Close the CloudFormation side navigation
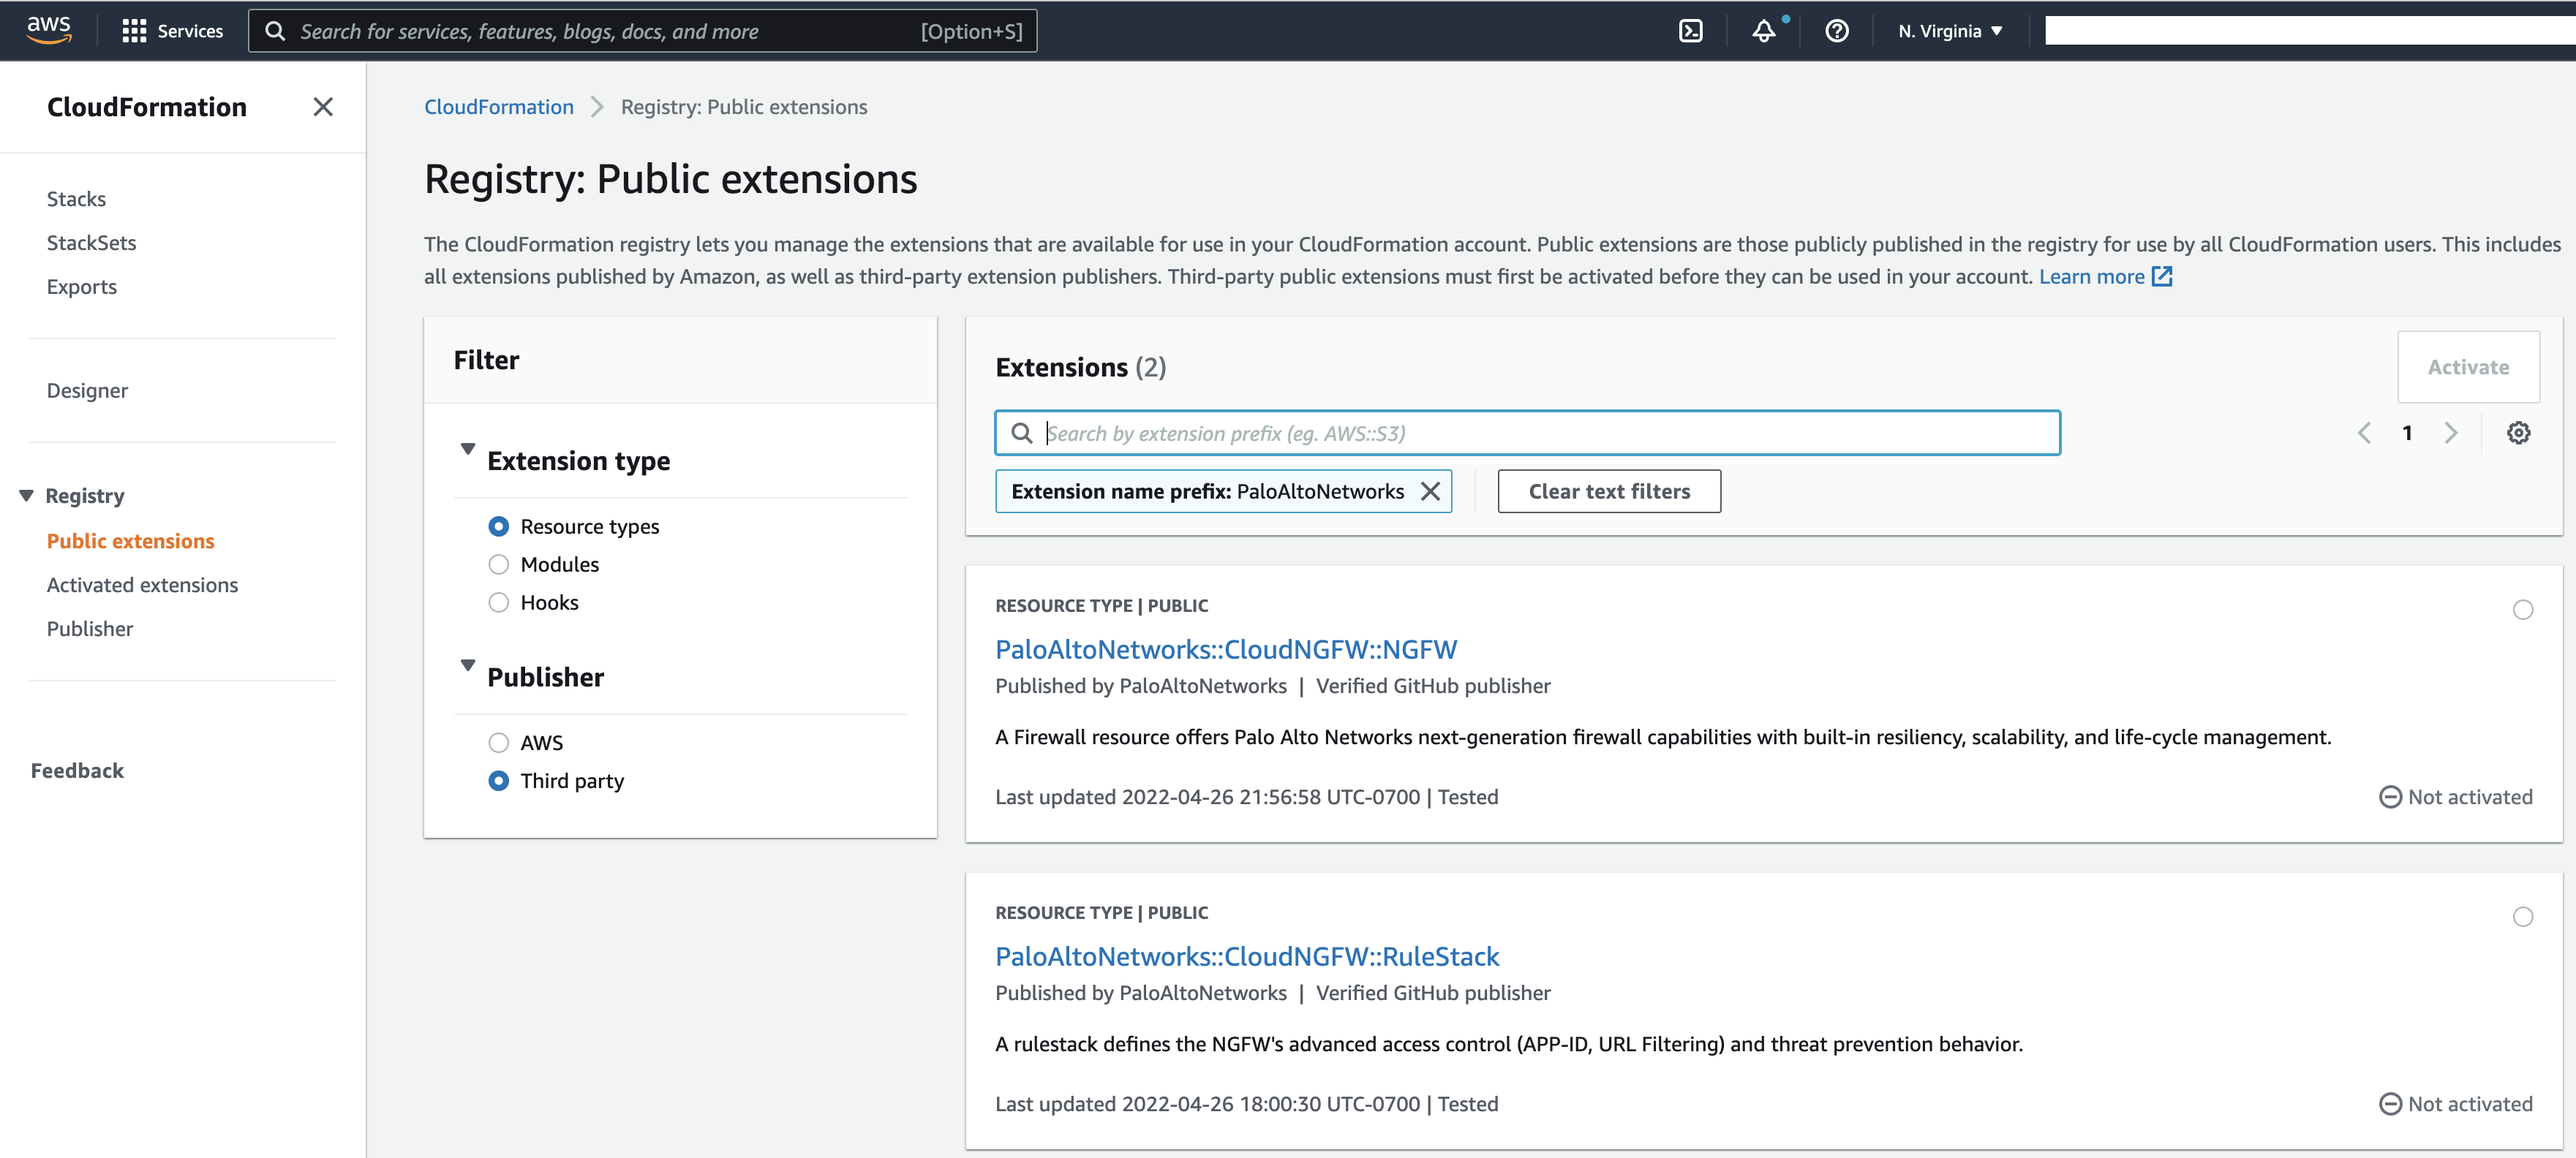The image size is (2576, 1158). click(322, 107)
